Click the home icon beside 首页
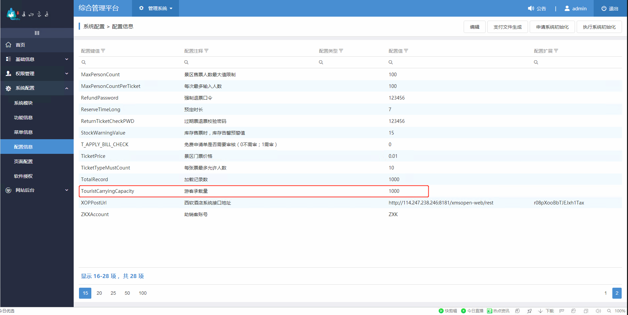 8,45
